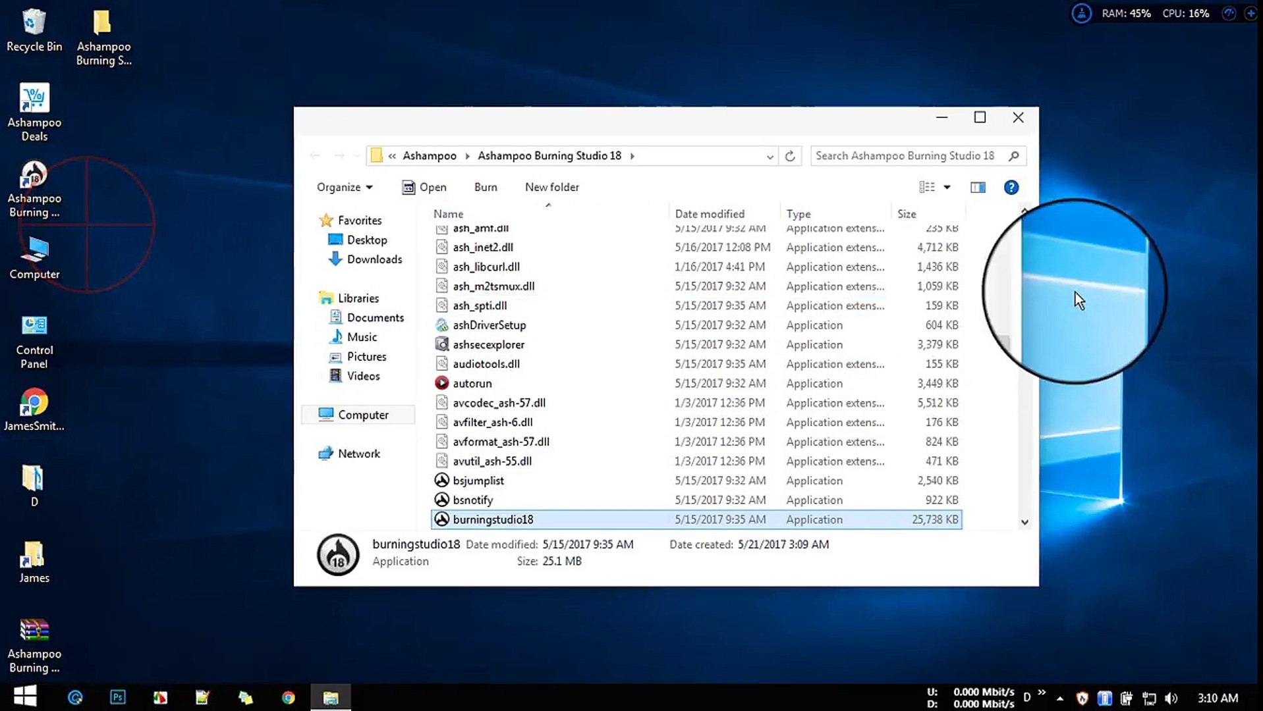The image size is (1263, 711).
Task: Refresh the folder with the refresh icon
Action: 789,156
